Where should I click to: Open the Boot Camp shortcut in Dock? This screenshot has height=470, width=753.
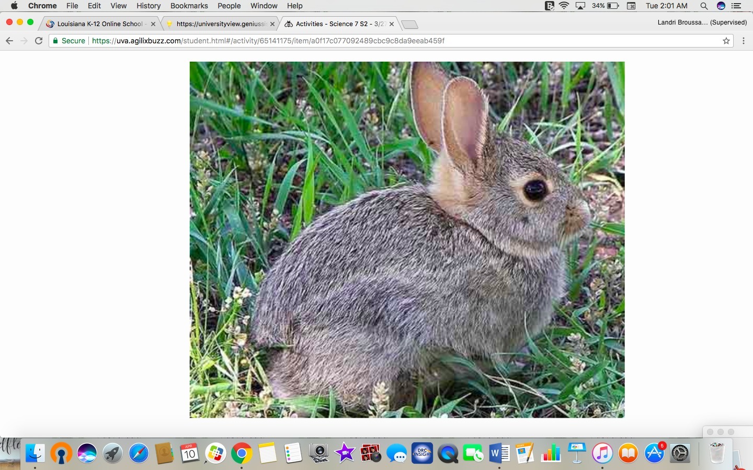(x=215, y=453)
